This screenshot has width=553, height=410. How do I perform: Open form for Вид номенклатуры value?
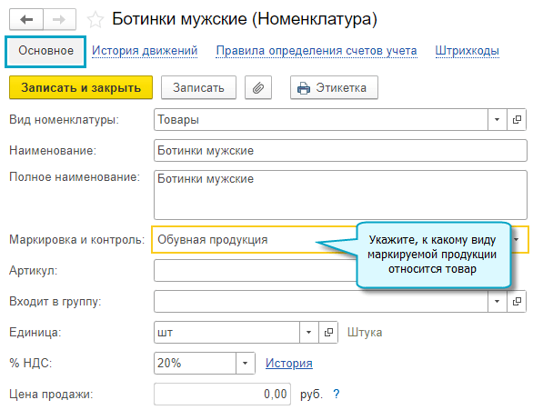[x=517, y=119]
